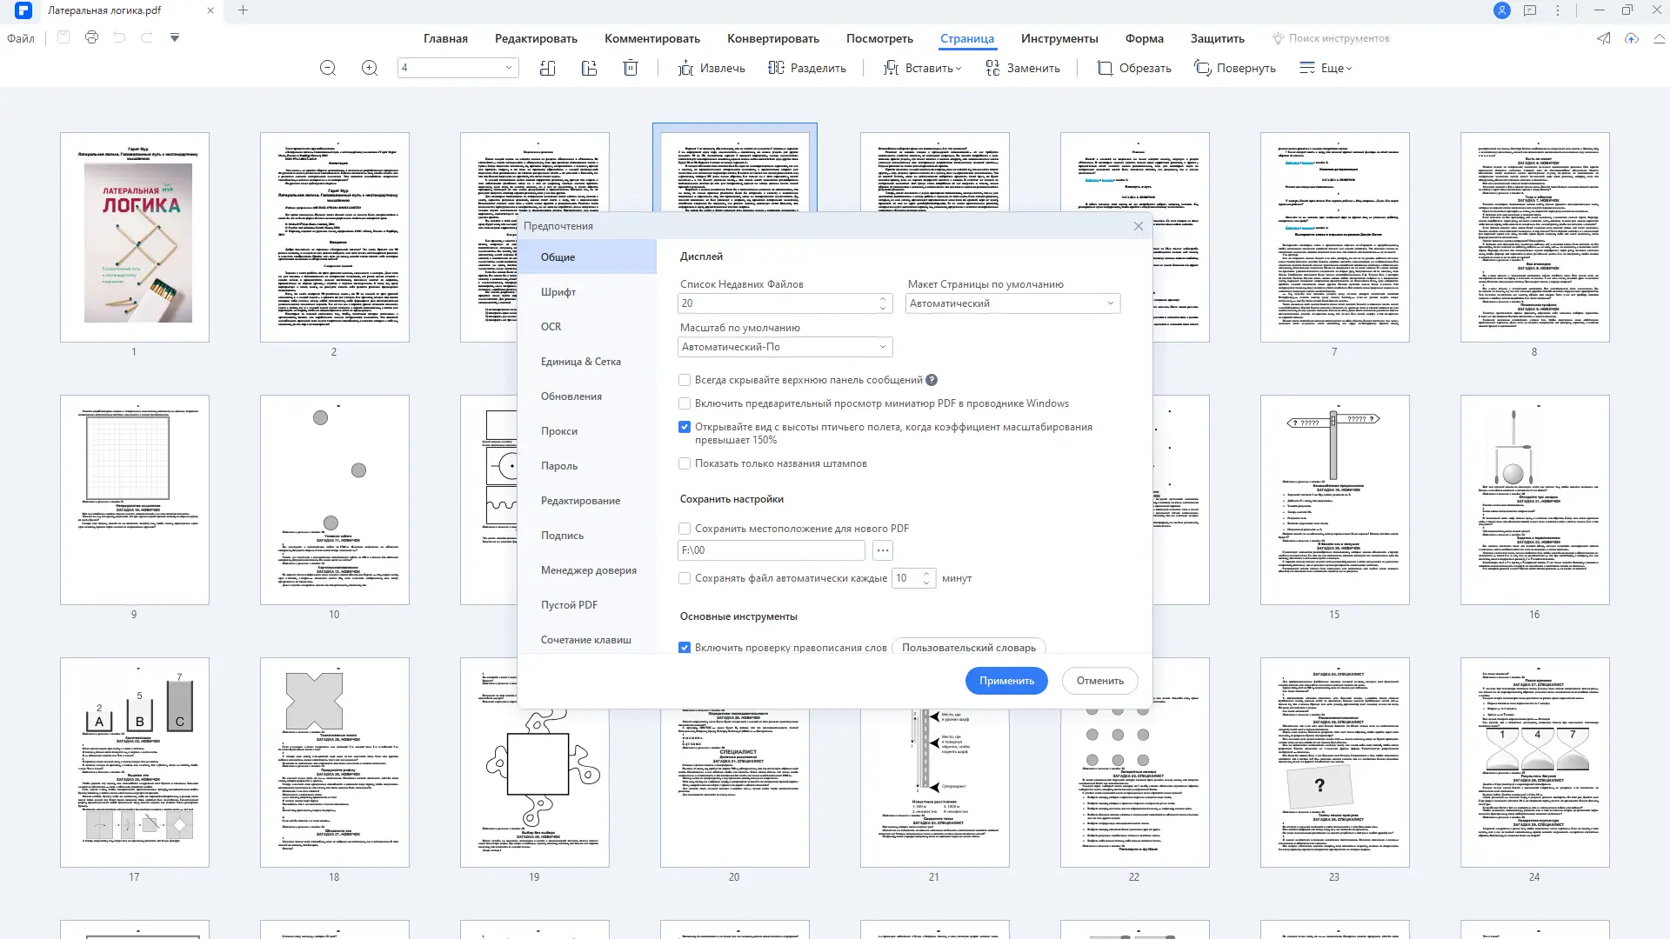
Task: Open the Insert (Вставить) dropdown menu
Action: click(922, 68)
